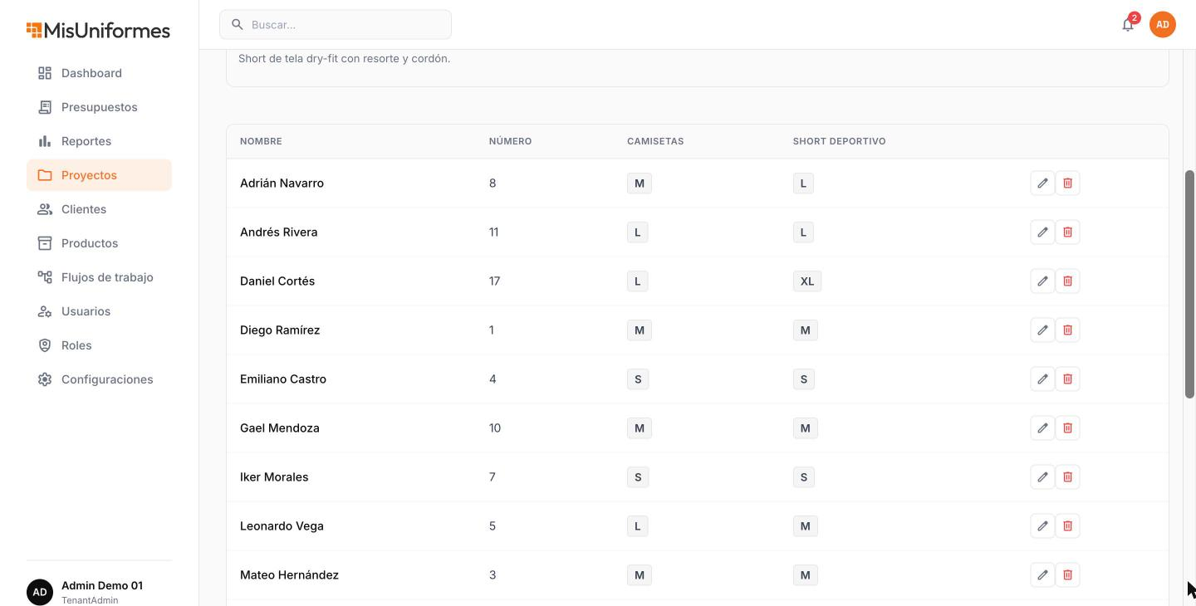Screen dimensions: 1196x606
Task: Click the pencil icon for Daniel Cortés
Action: point(1042,281)
